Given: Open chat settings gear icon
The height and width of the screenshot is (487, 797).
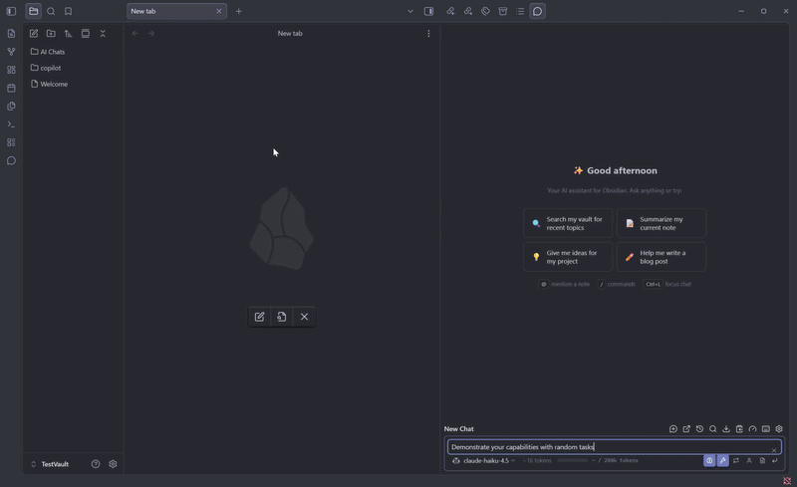Looking at the screenshot, I should 779,429.
